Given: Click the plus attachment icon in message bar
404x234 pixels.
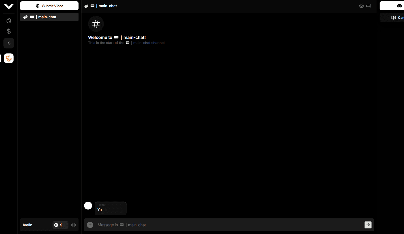Looking at the screenshot, I should [90, 225].
